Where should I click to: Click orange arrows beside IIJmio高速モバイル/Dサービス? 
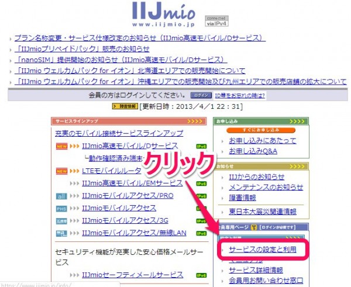click(74, 146)
